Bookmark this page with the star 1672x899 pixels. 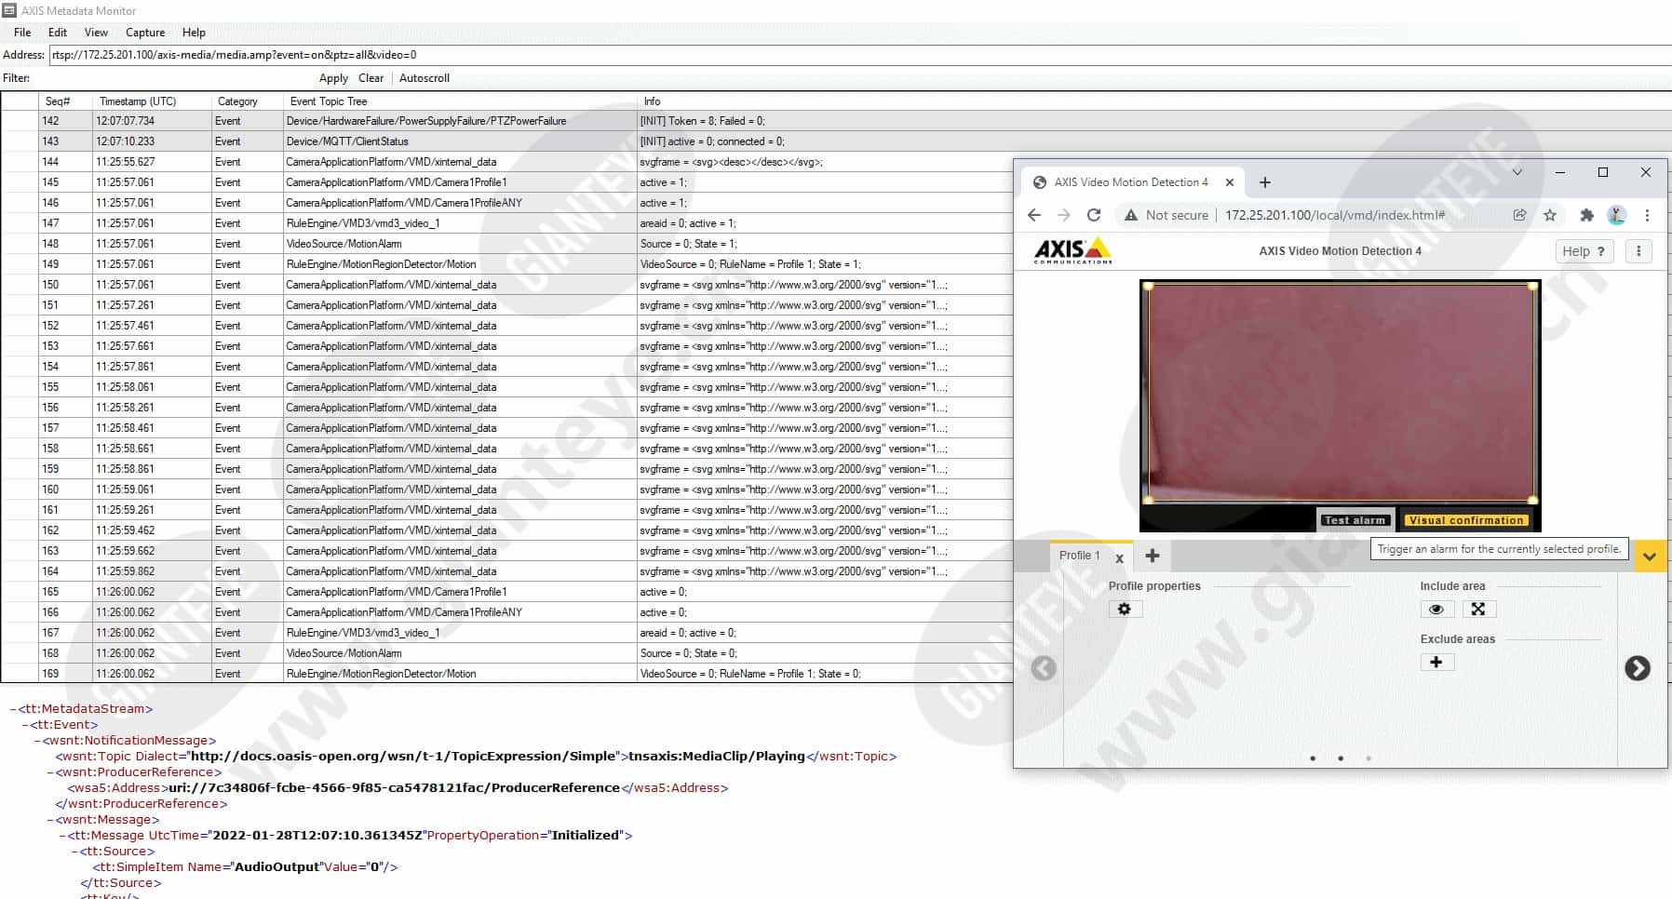[x=1550, y=215]
